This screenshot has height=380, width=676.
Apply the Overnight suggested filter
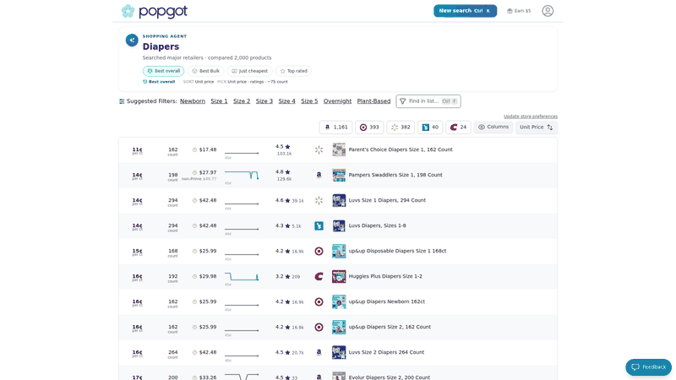pos(337,101)
